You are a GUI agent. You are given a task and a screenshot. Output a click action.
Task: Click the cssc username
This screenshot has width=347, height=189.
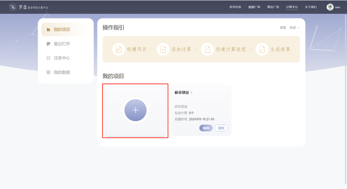[x=337, y=7]
